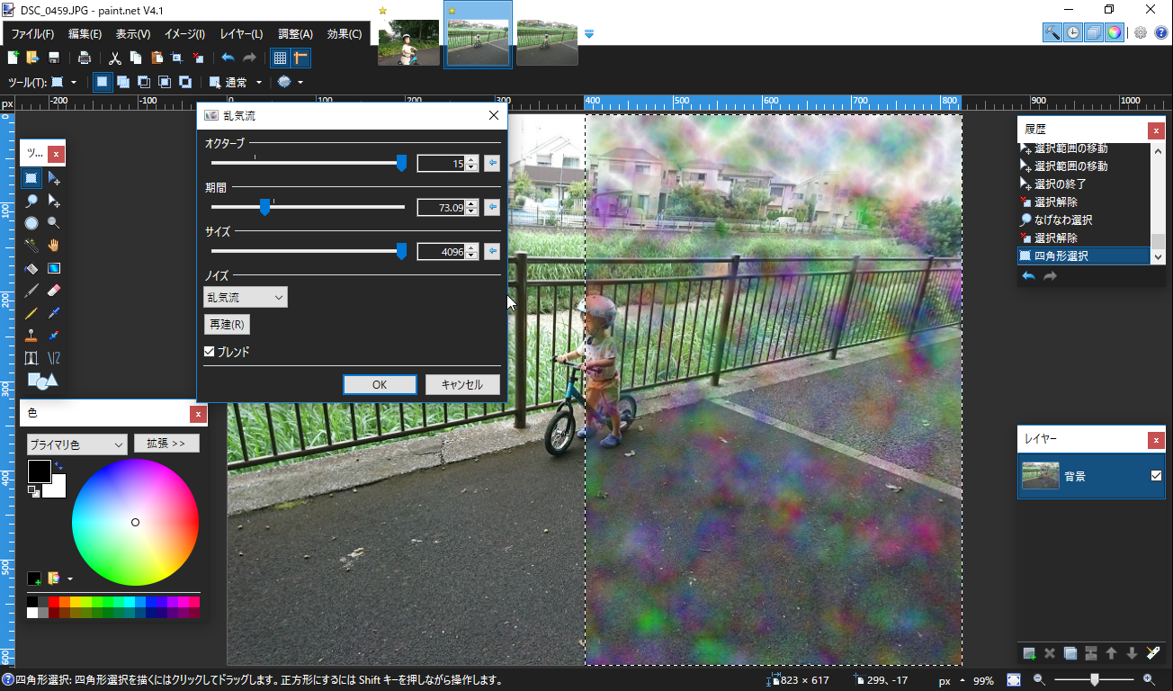Screen dimensions: 1173x691
Task: Select the Magic Wand tool
Action: [31, 246]
